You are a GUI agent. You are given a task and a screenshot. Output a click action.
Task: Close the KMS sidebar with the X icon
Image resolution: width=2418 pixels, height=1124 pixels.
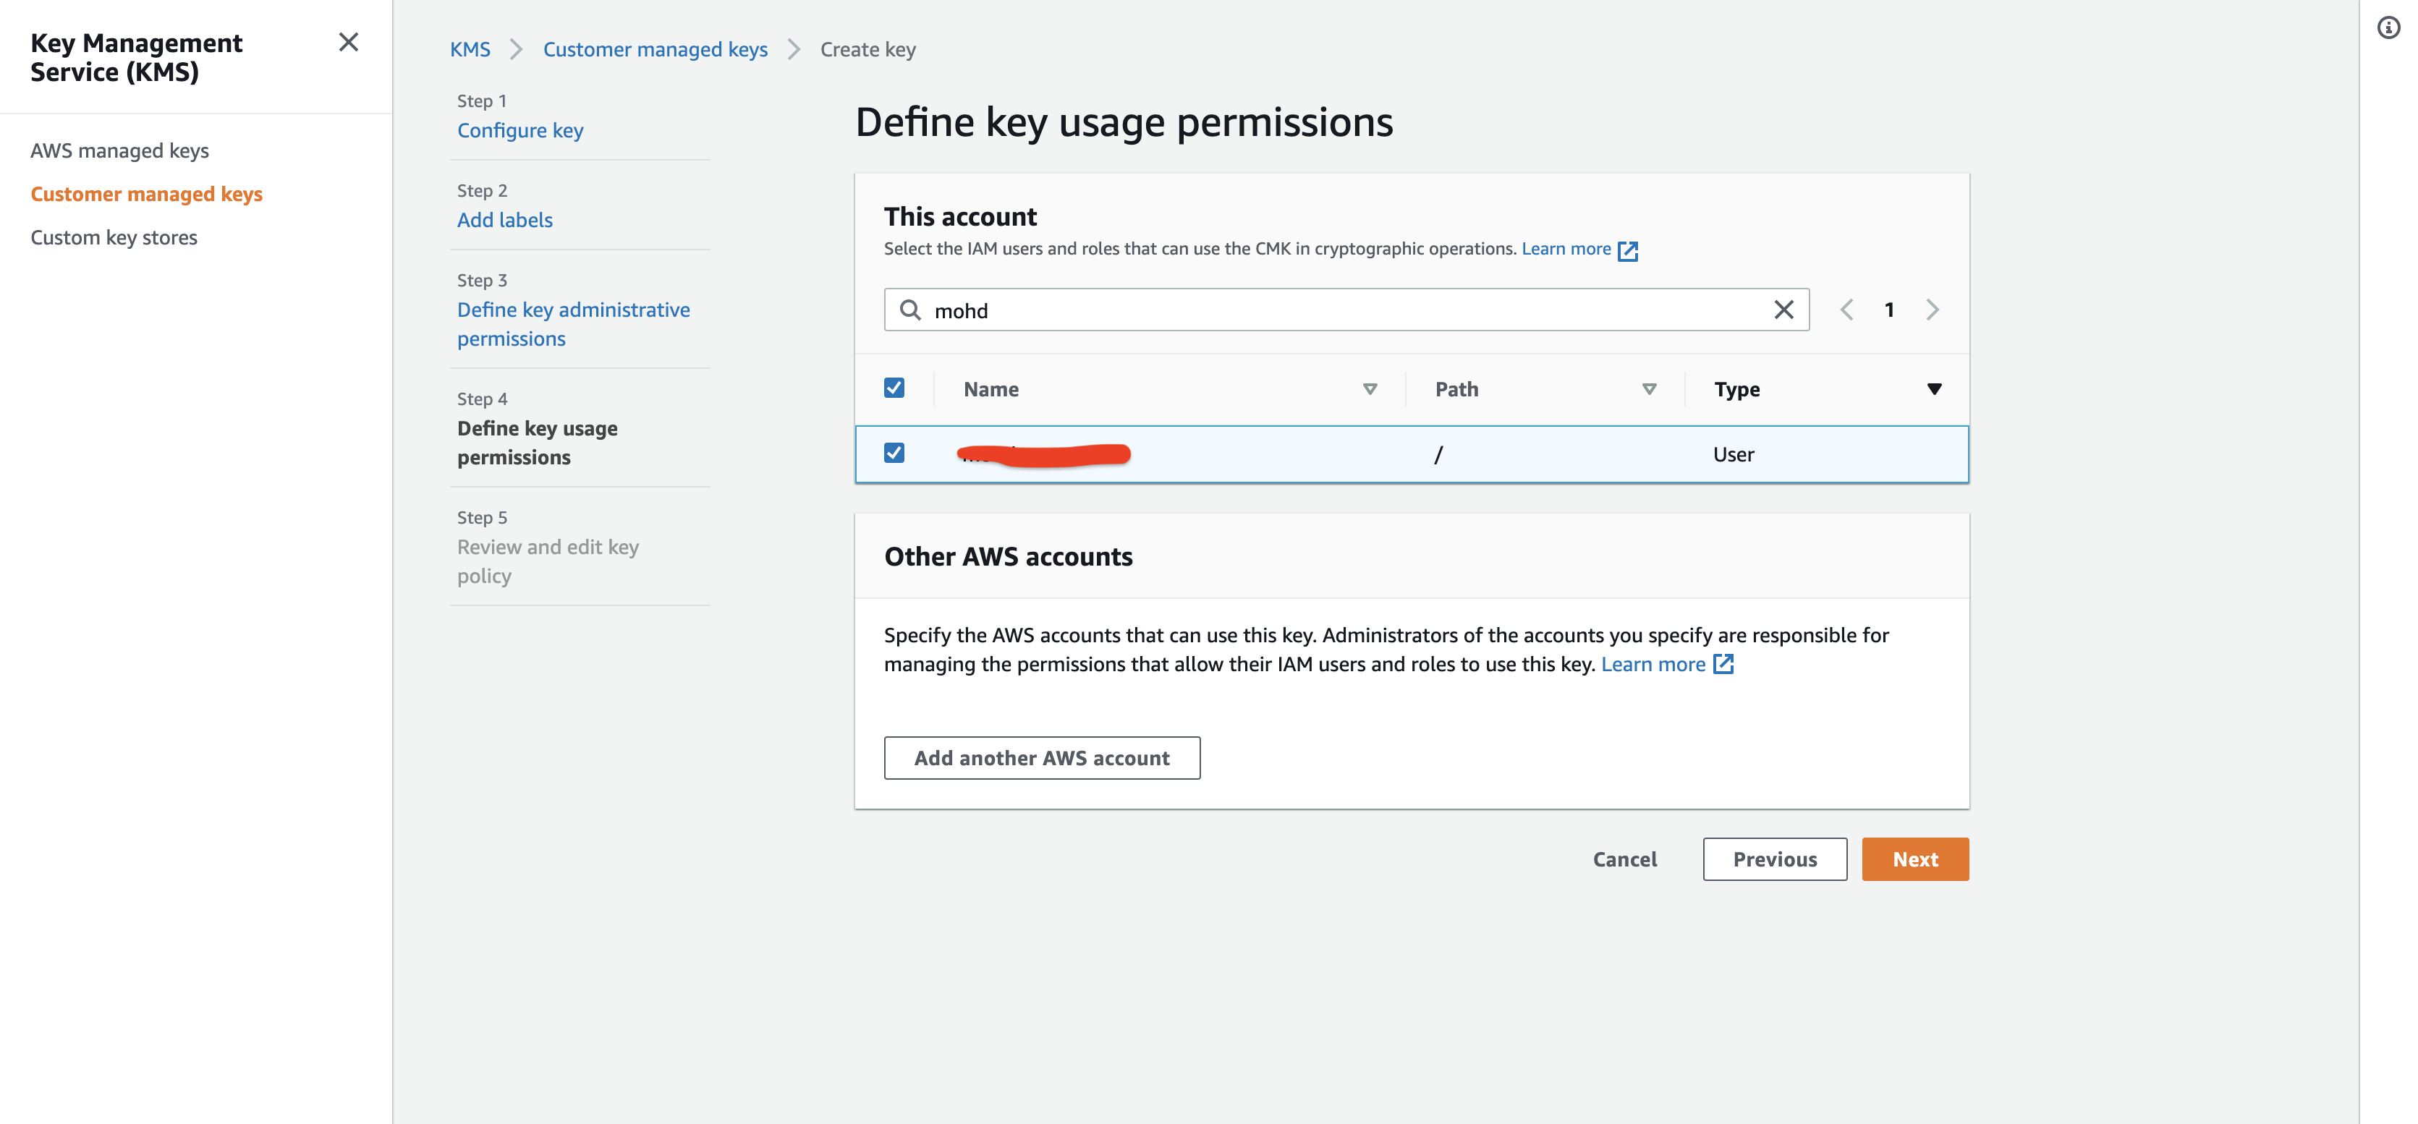coord(348,42)
